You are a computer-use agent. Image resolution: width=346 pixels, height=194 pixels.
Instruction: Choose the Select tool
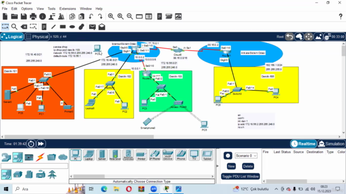(x=5, y=27)
